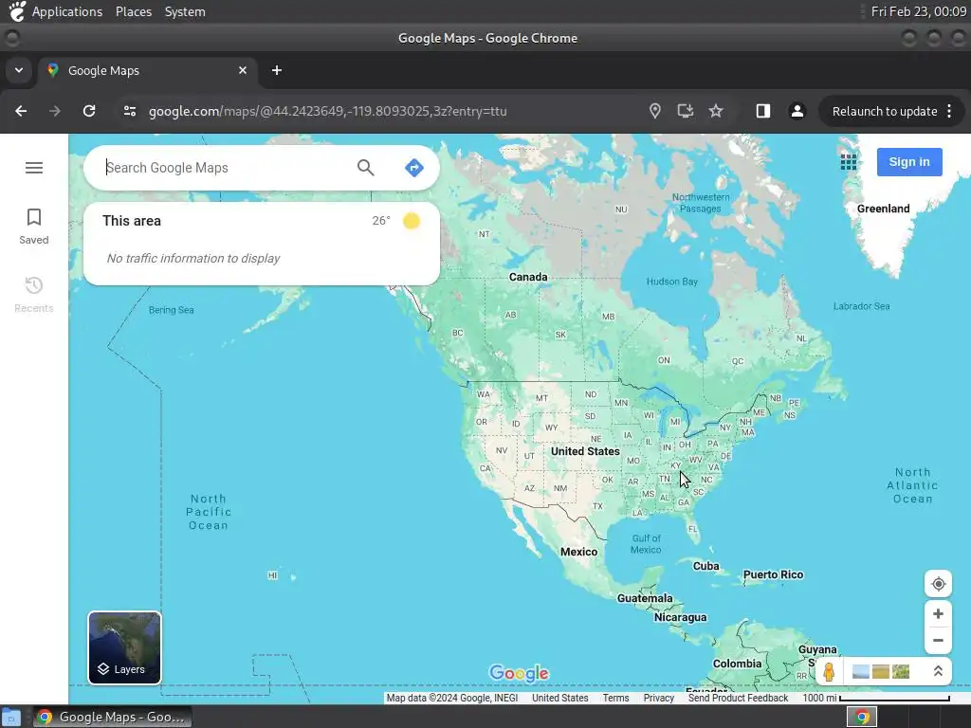The height and width of the screenshot is (728, 971).
Task: Toggle the Chrome side panel
Action: (x=763, y=111)
